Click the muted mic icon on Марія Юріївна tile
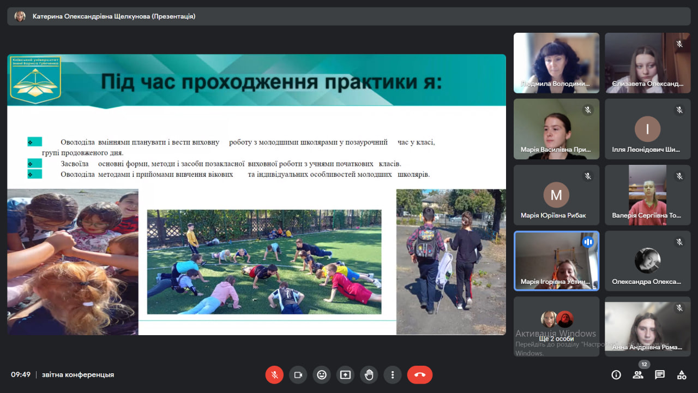Screen dimensions: 698x393 pyautogui.click(x=588, y=176)
